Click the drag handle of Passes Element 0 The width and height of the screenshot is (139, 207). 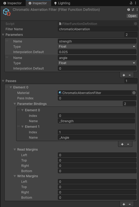7,87
